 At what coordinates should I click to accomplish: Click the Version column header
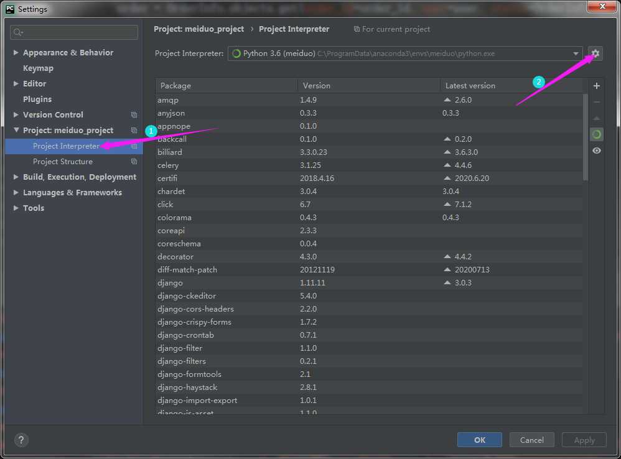click(x=368, y=85)
